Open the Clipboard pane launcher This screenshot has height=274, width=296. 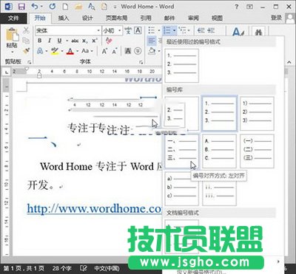(30, 62)
